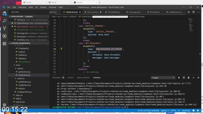Open the 1: bash terminal dropdown
Image resolution: width=203 pixels, height=114 pixels.
[x=163, y=78]
